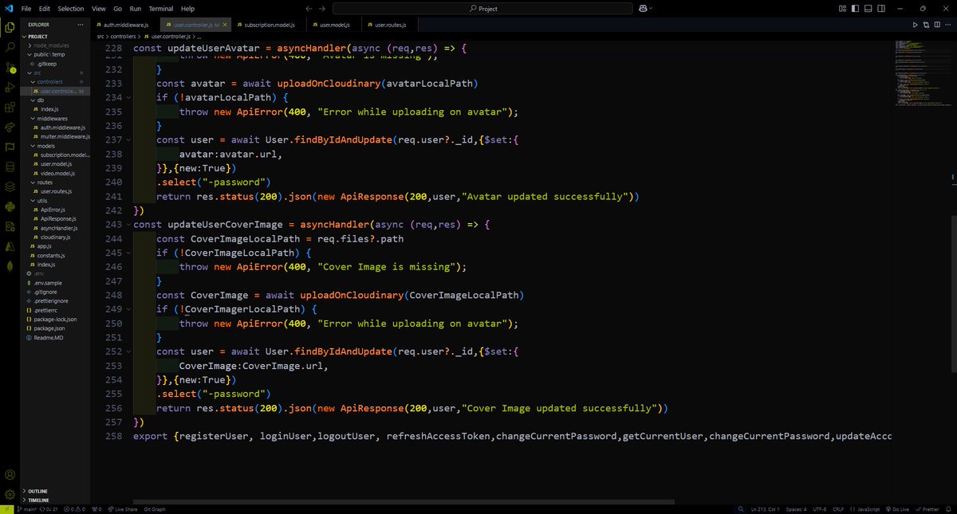Open the Search view in activity bar
Image resolution: width=957 pixels, height=514 pixels.
pos(10,47)
